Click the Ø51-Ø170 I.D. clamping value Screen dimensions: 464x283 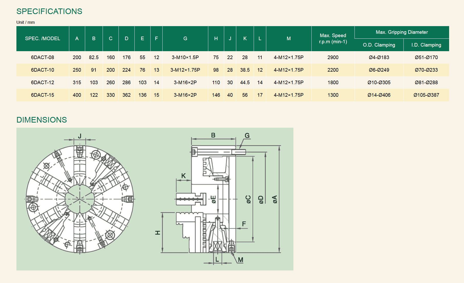(426, 57)
